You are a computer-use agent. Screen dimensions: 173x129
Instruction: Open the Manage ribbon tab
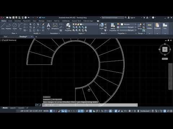click(41, 21)
